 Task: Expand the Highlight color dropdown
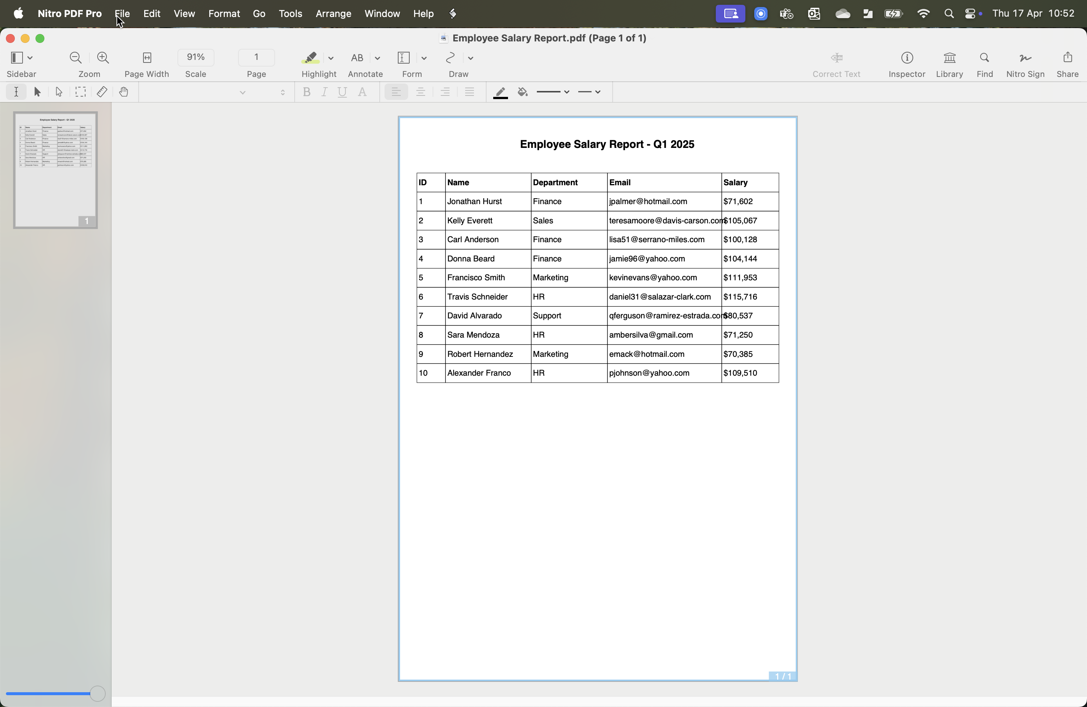(331, 58)
